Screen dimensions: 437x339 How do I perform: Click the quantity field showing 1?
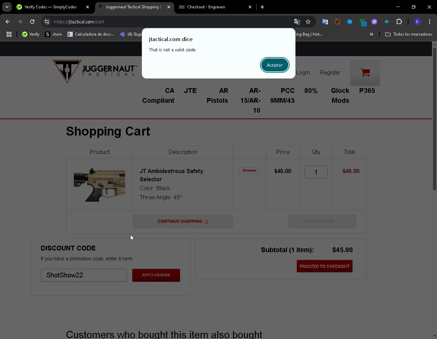click(x=316, y=172)
